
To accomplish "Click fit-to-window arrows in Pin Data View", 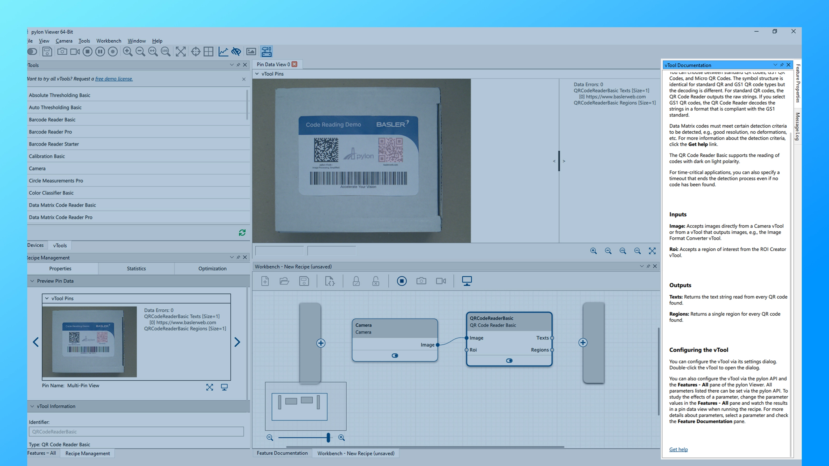I will tap(652, 251).
